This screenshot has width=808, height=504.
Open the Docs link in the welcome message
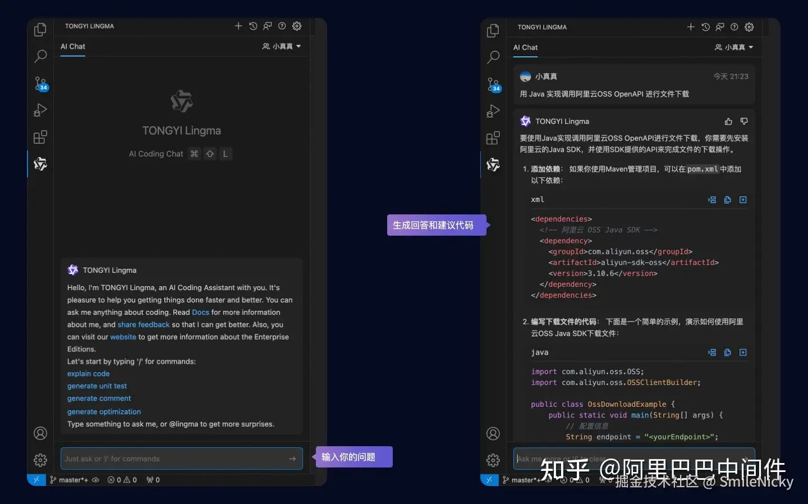tap(200, 312)
